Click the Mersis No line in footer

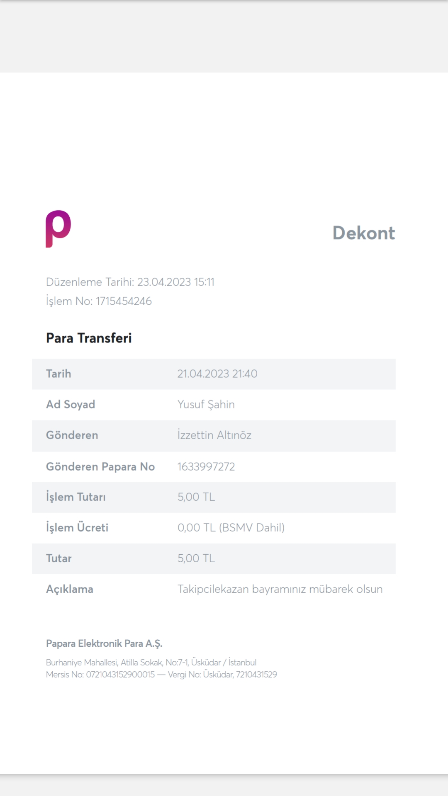[x=161, y=675]
